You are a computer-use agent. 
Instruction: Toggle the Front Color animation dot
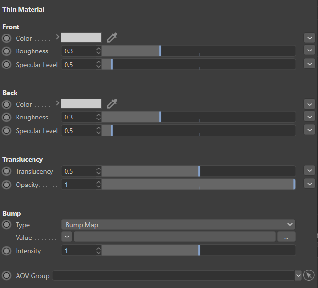tap(7, 38)
